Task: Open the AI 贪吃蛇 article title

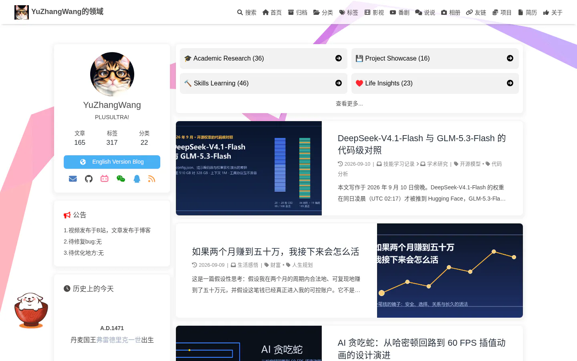Action: pos(422,349)
